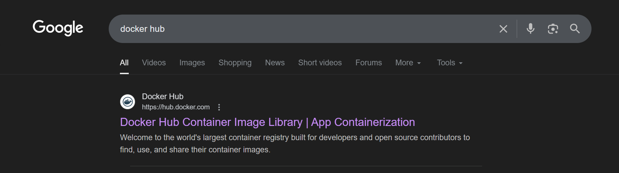Click the Docker Hub site name
The image size is (619, 173).
point(162,96)
